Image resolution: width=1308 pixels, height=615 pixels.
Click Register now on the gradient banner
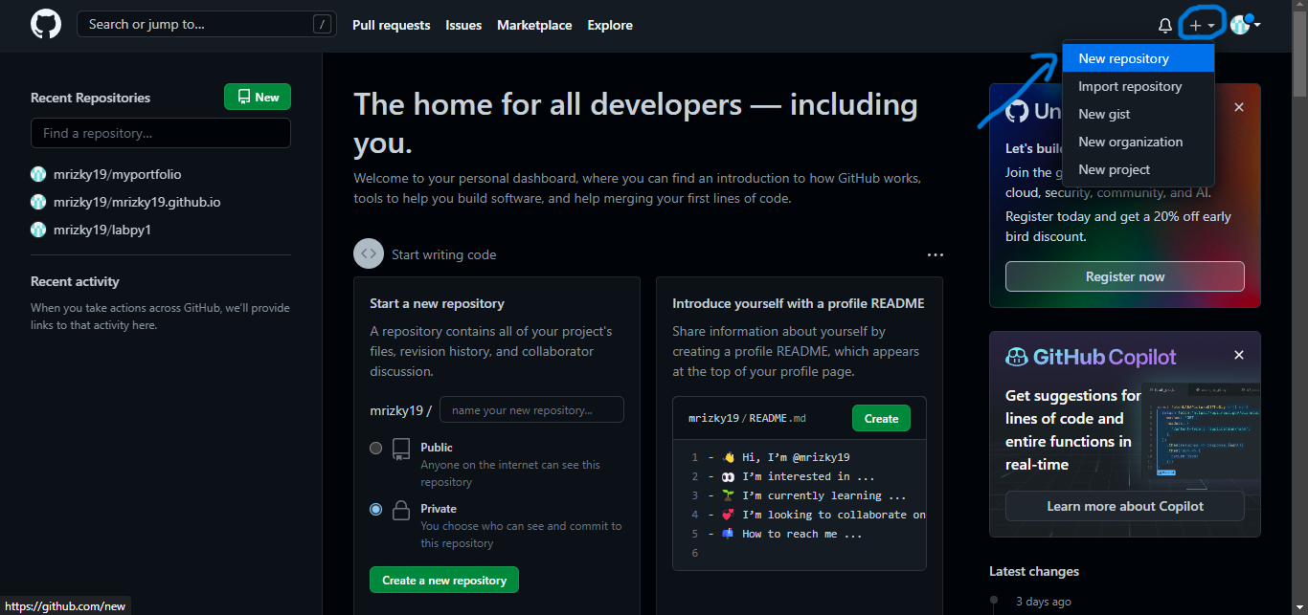[1124, 276]
